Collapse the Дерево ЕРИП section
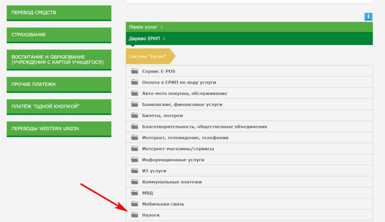 [147, 39]
